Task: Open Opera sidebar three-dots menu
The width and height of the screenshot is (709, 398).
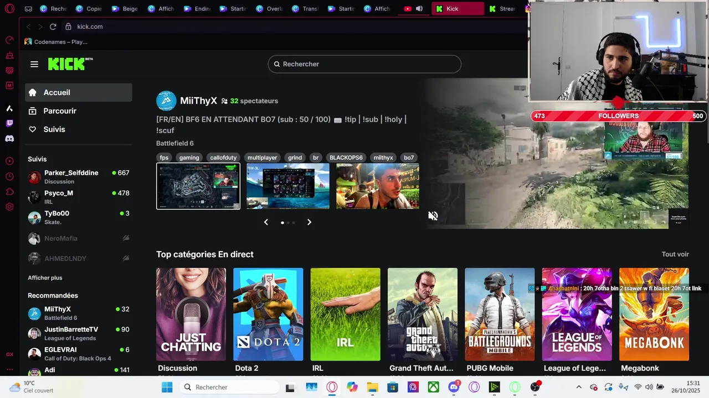Action: 9,369
